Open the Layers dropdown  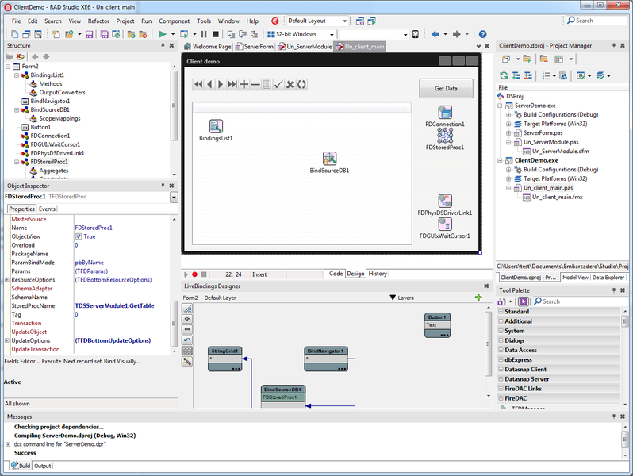click(x=401, y=297)
